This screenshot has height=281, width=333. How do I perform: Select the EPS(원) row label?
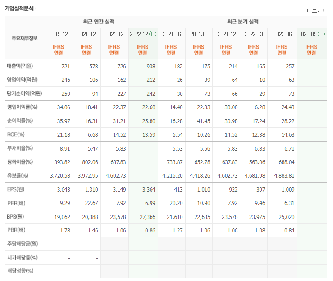[x=16, y=189]
